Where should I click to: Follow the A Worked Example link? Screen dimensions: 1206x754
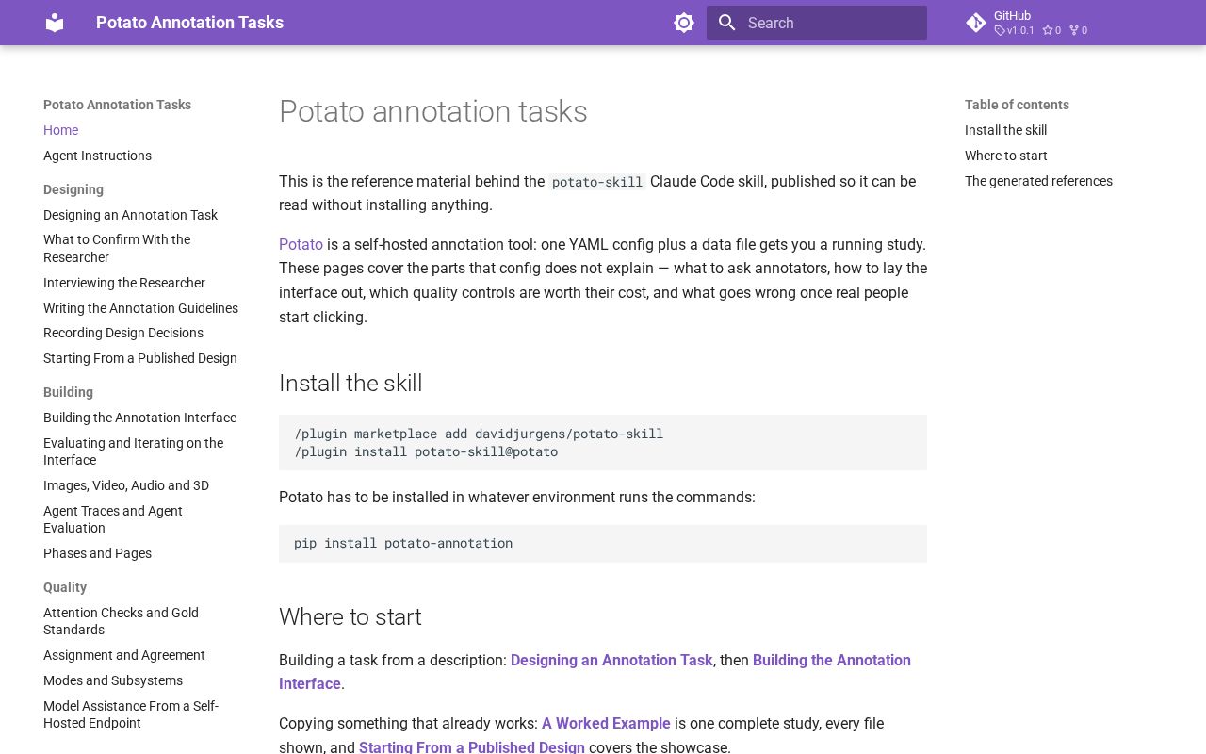(x=606, y=723)
